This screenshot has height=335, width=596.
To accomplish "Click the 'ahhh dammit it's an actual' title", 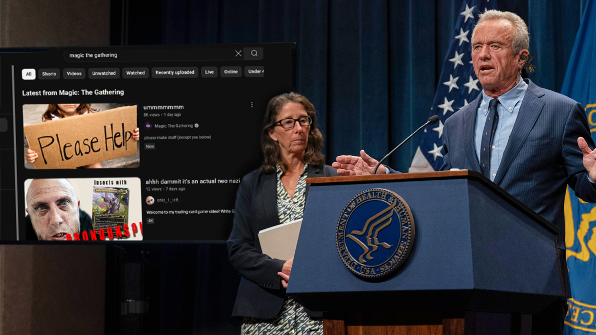I will click(x=192, y=181).
